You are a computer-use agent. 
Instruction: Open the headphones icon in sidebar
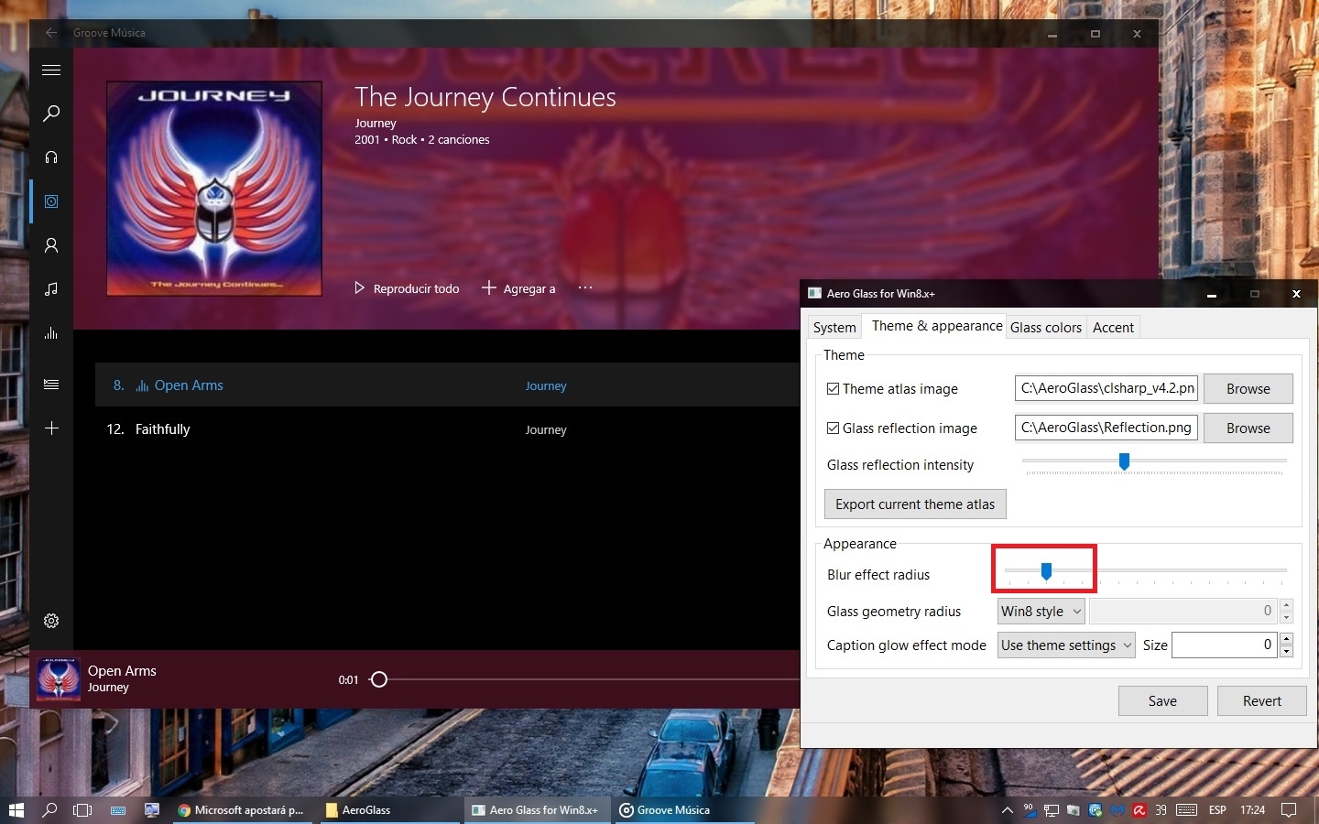coord(51,157)
